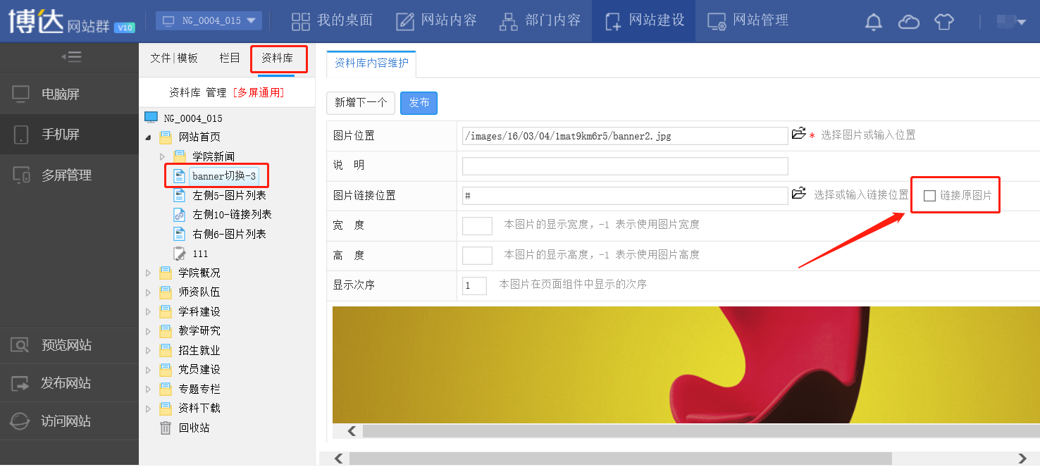Expand the 学院概况 tree folder
The image size is (1040, 467).
click(148, 273)
